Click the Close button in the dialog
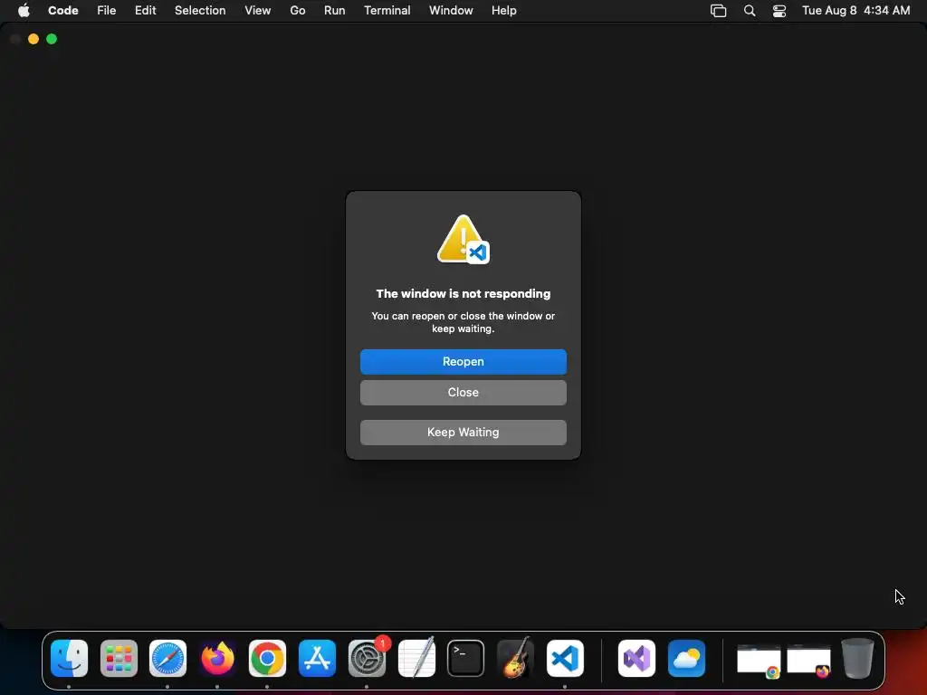 (x=463, y=393)
